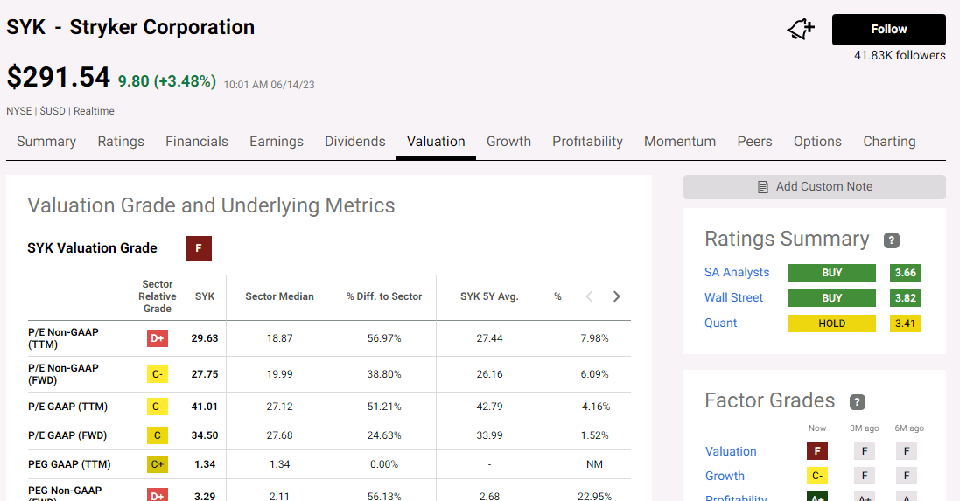
Task: Click the Ratings Summary help question icon
Action: pyautogui.click(x=892, y=240)
